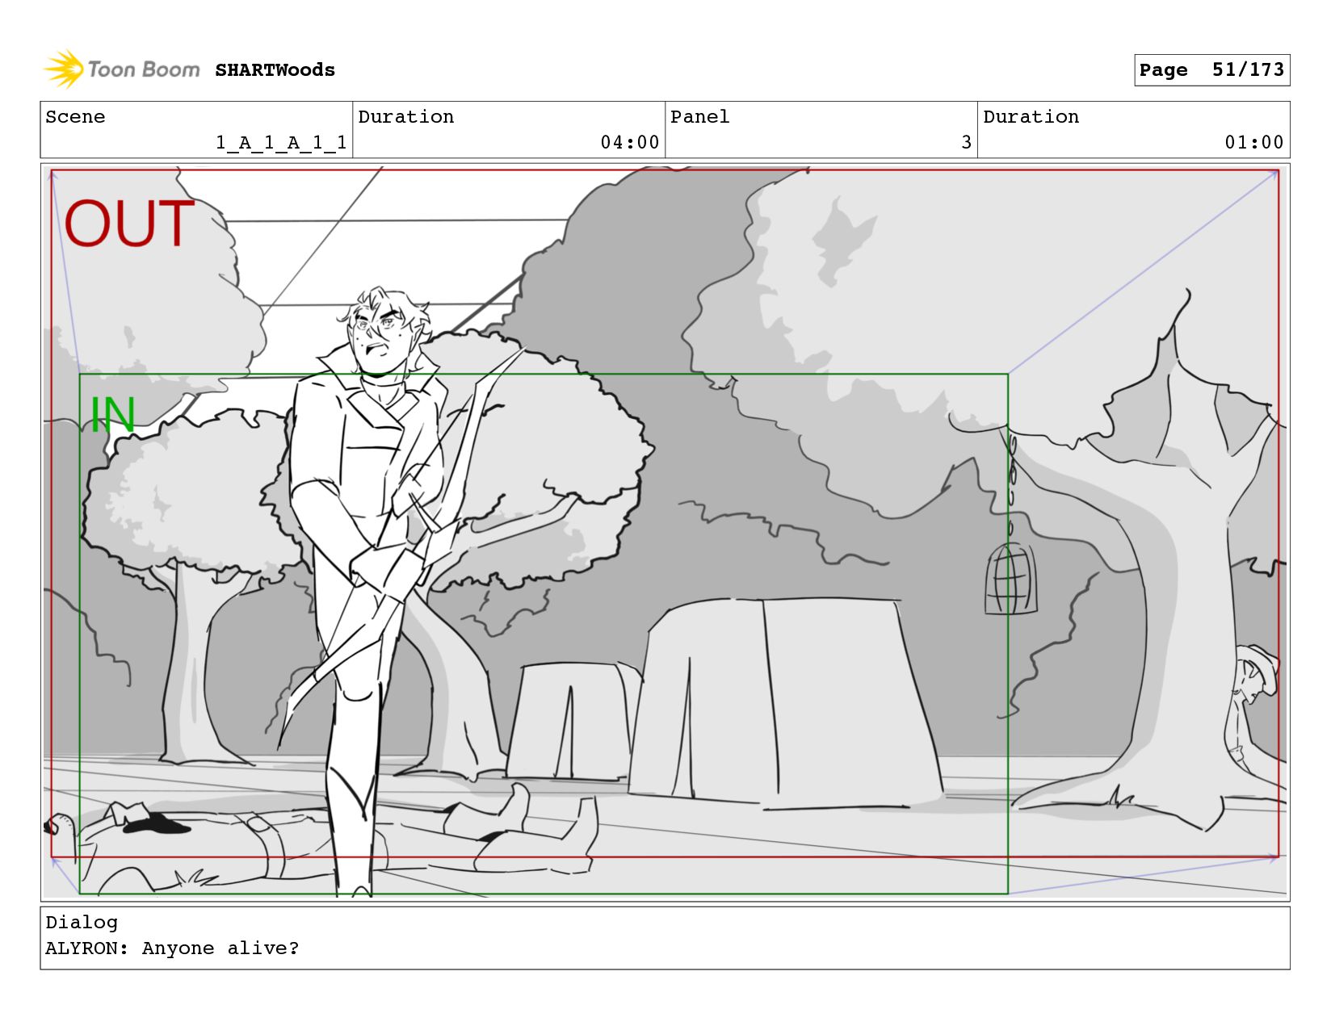Click the scene Duration label beside Scene
This screenshot has height=1030, width=1331.
click(405, 117)
